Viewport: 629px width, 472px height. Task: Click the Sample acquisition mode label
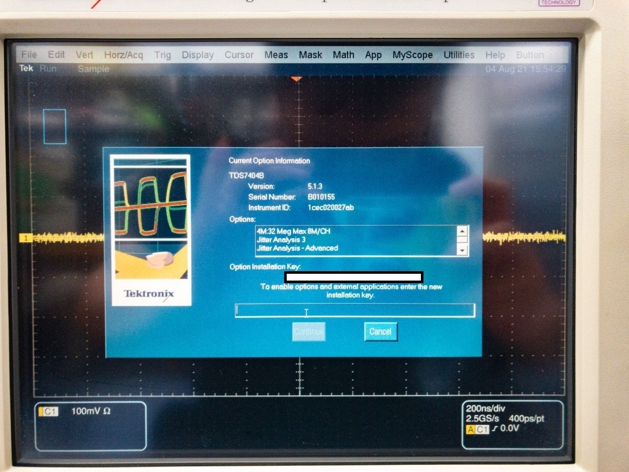click(93, 68)
